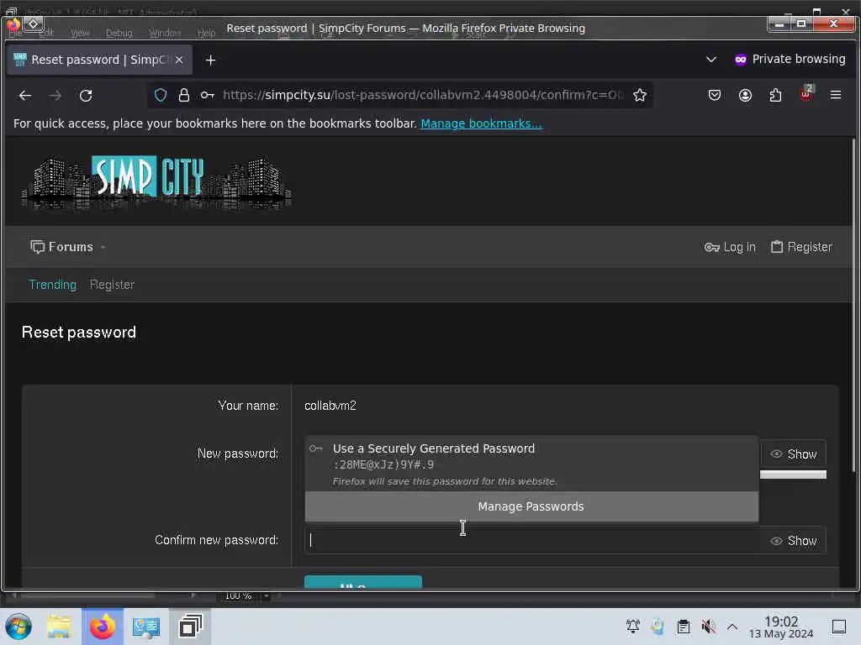Open the Firefox account icon
The image size is (861, 645).
point(745,95)
